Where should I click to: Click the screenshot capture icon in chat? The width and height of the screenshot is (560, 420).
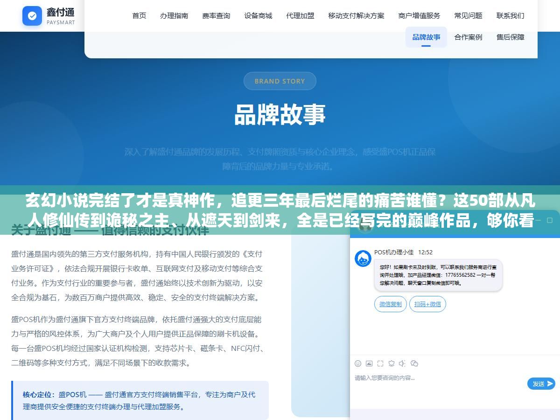(x=380, y=363)
